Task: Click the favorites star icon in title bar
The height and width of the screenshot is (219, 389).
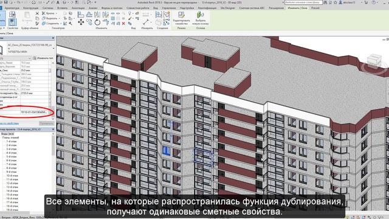Action: pyautogui.click(x=335, y=2)
